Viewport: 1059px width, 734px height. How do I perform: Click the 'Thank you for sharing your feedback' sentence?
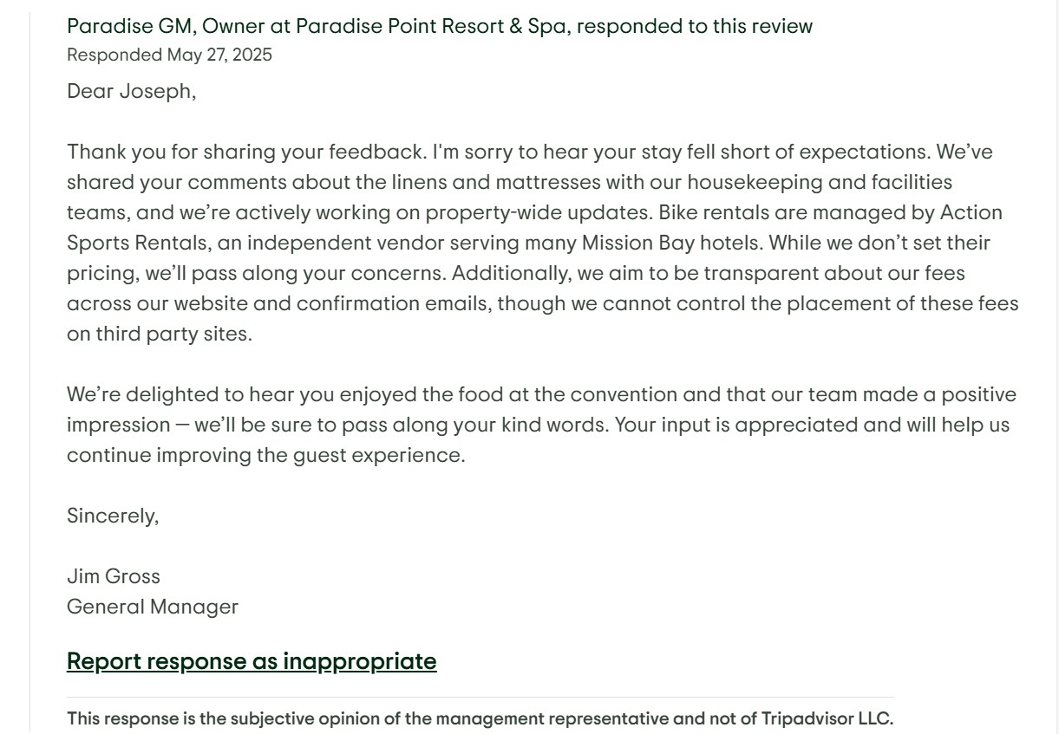coord(246,153)
